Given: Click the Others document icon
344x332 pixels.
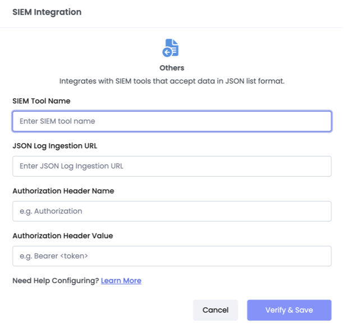Looking at the screenshot, I should (172, 47).
